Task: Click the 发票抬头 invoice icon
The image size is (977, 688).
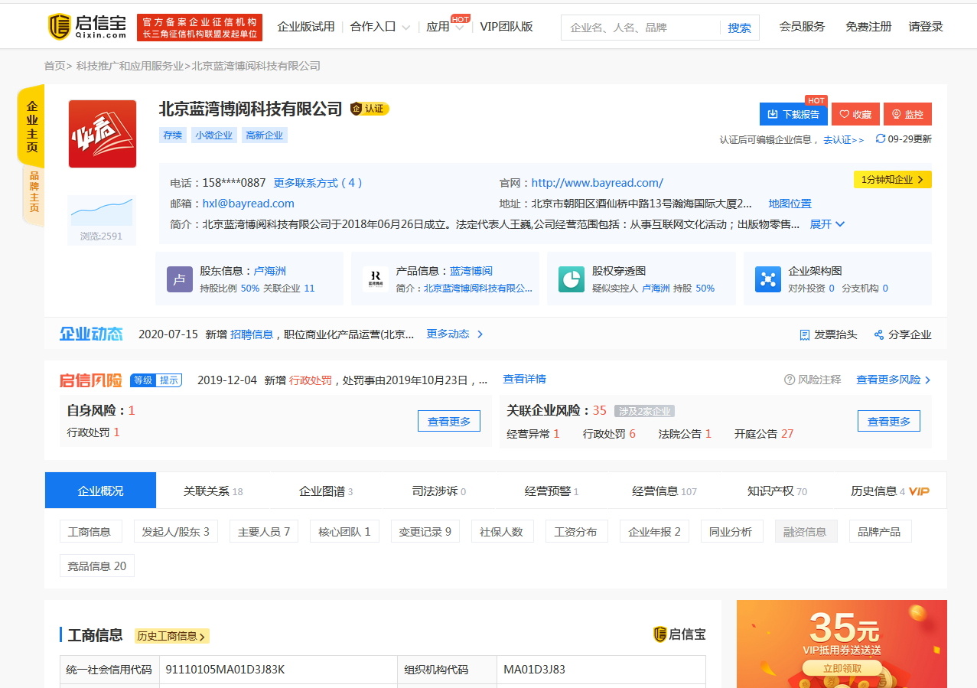Action: point(804,335)
